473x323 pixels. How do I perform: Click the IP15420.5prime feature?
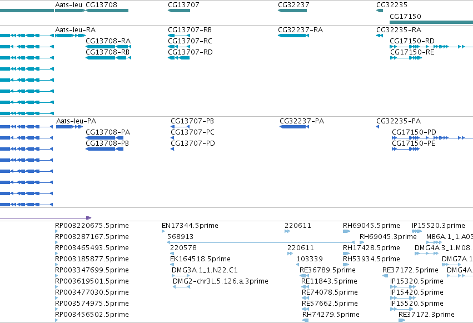tap(417, 292)
